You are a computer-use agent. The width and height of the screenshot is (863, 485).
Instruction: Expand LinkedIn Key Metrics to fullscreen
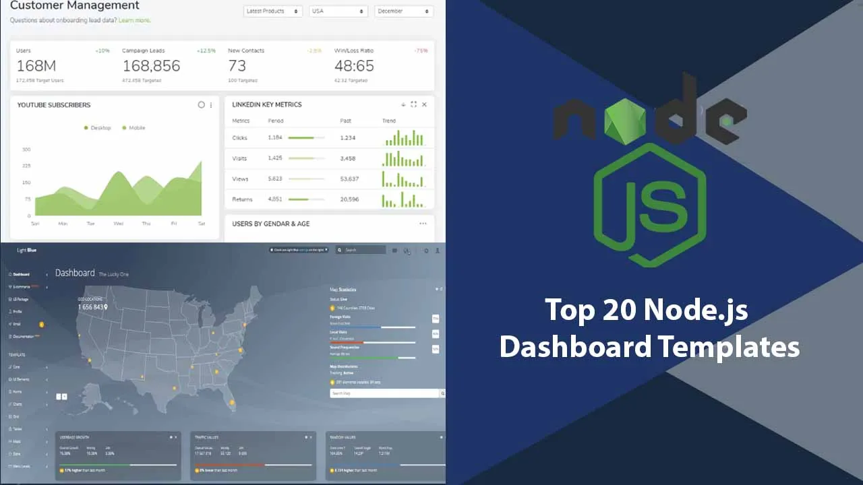[x=413, y=104]
